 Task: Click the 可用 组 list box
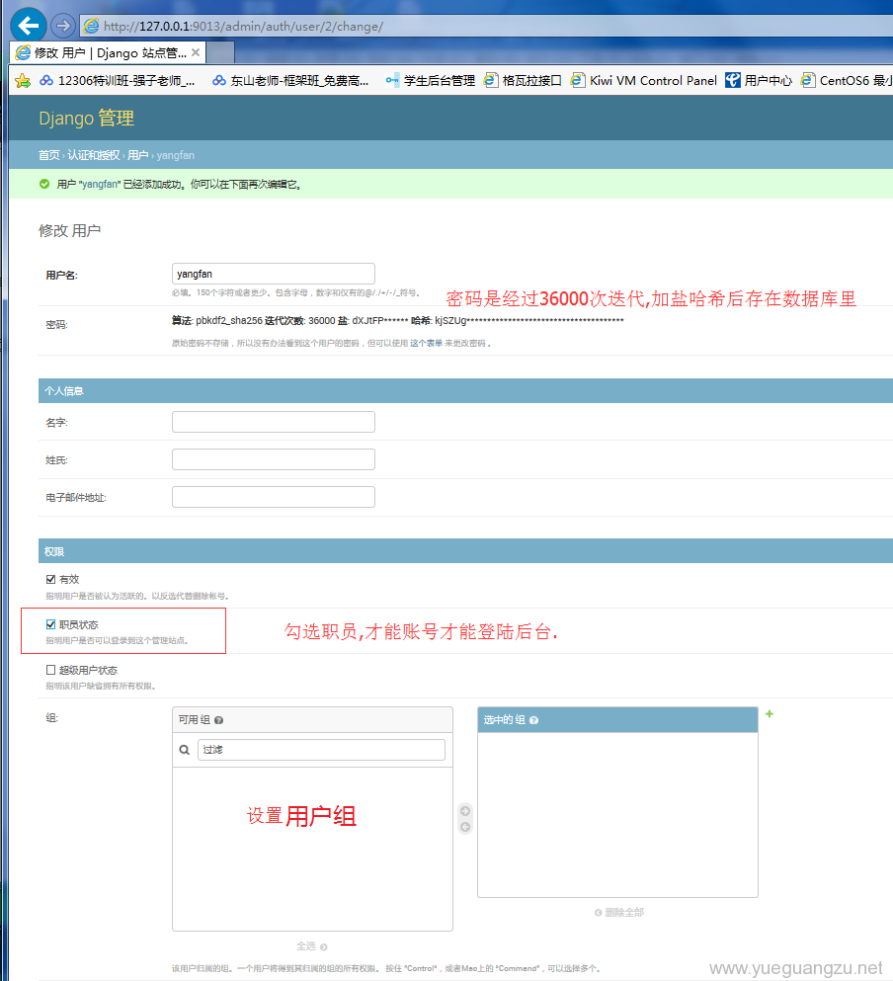pyautogui.click(x=312, y=849)
